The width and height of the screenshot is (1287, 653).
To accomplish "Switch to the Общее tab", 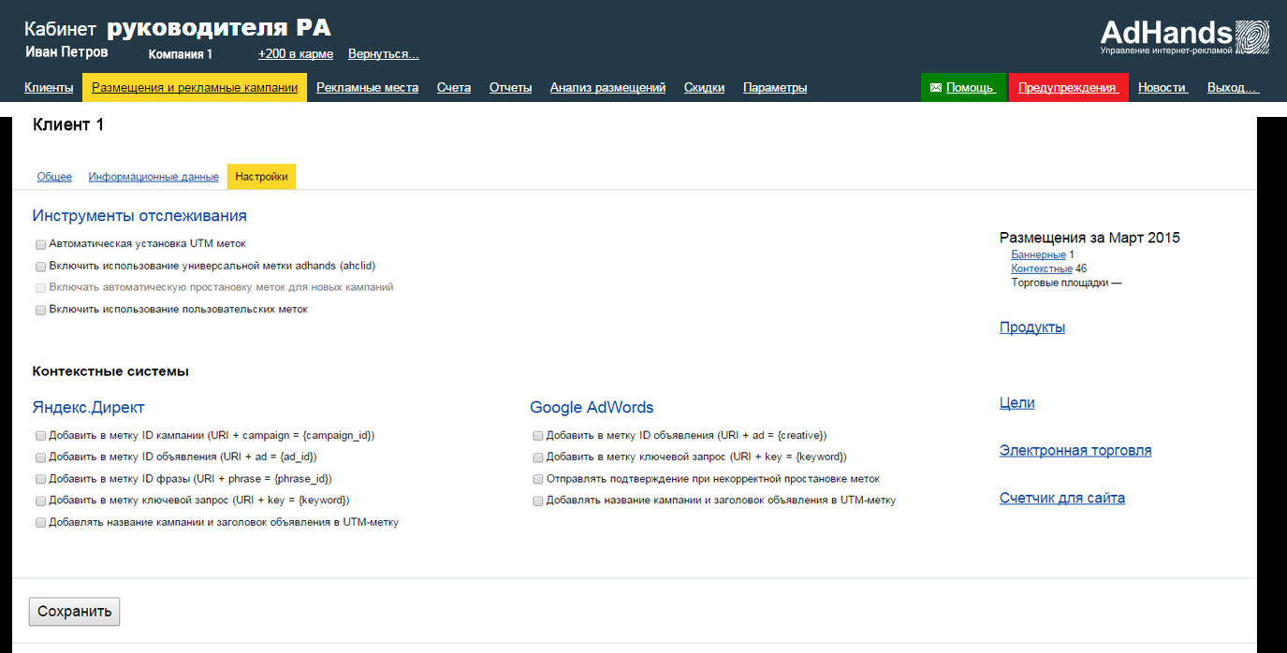I will pyautogui.click(x=54, y=177).
